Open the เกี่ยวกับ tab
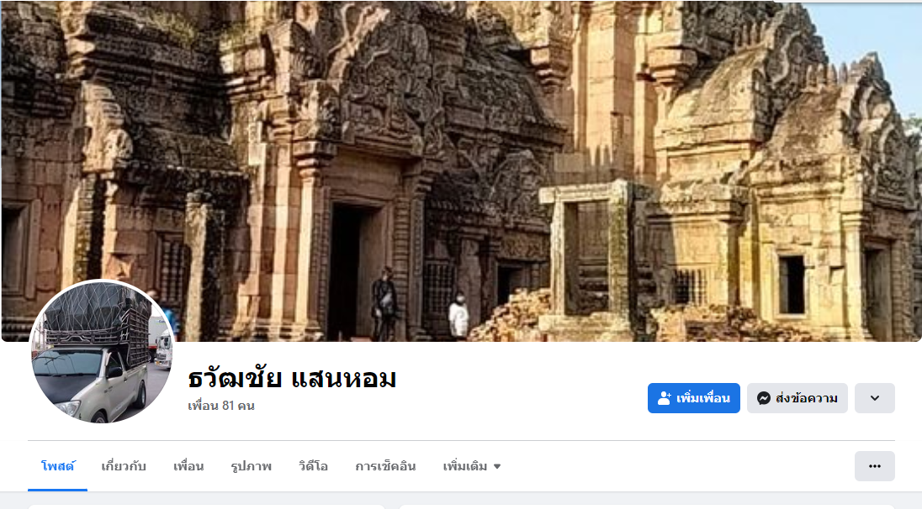 point(124,466)
